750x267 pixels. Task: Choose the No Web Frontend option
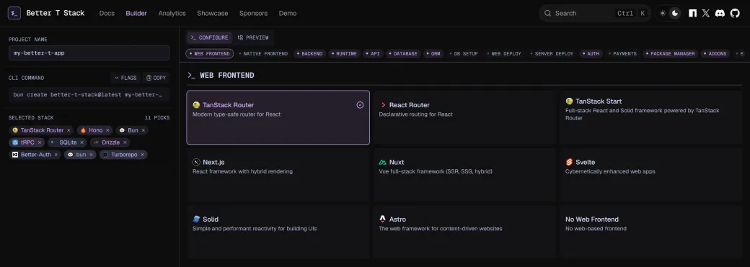coord(651,232)
